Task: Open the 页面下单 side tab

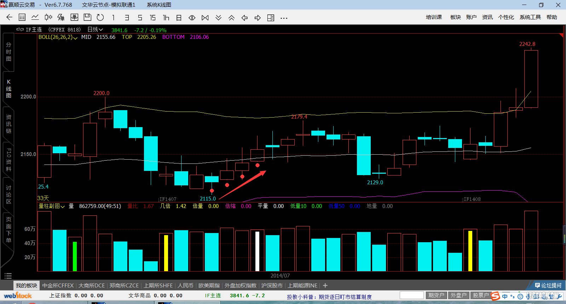Action: pos(8,230)
